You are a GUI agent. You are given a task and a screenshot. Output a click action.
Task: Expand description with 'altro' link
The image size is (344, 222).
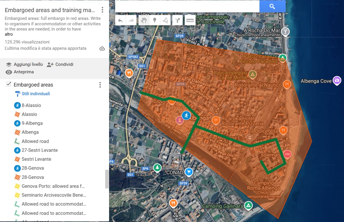[x=9, y=34]
